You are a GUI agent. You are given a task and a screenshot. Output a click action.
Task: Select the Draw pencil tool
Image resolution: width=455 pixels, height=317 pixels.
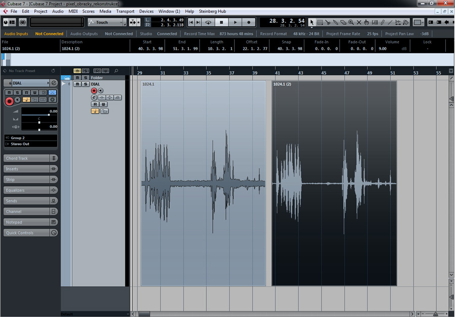(382, 22)
